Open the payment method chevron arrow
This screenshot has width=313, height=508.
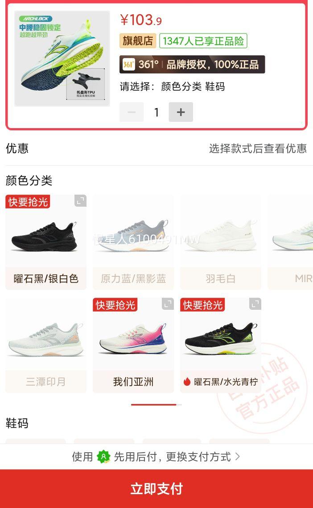[x=238, y=457]
